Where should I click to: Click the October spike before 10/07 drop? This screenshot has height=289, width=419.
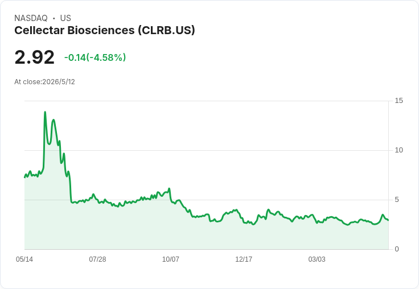coord(169,188)
